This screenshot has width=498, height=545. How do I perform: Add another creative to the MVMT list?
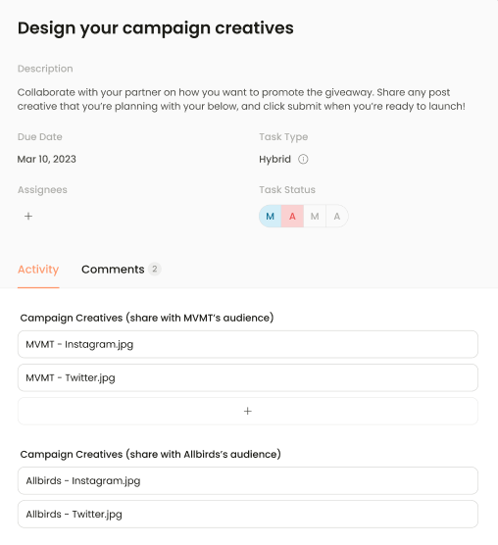248,411
